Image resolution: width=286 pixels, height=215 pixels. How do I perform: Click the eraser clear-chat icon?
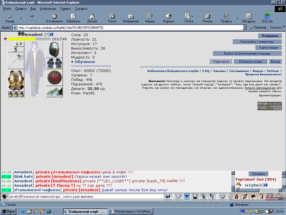(x=178, y=197)
